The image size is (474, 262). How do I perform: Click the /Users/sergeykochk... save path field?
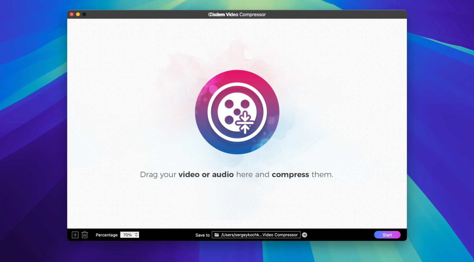pos(259,235)
